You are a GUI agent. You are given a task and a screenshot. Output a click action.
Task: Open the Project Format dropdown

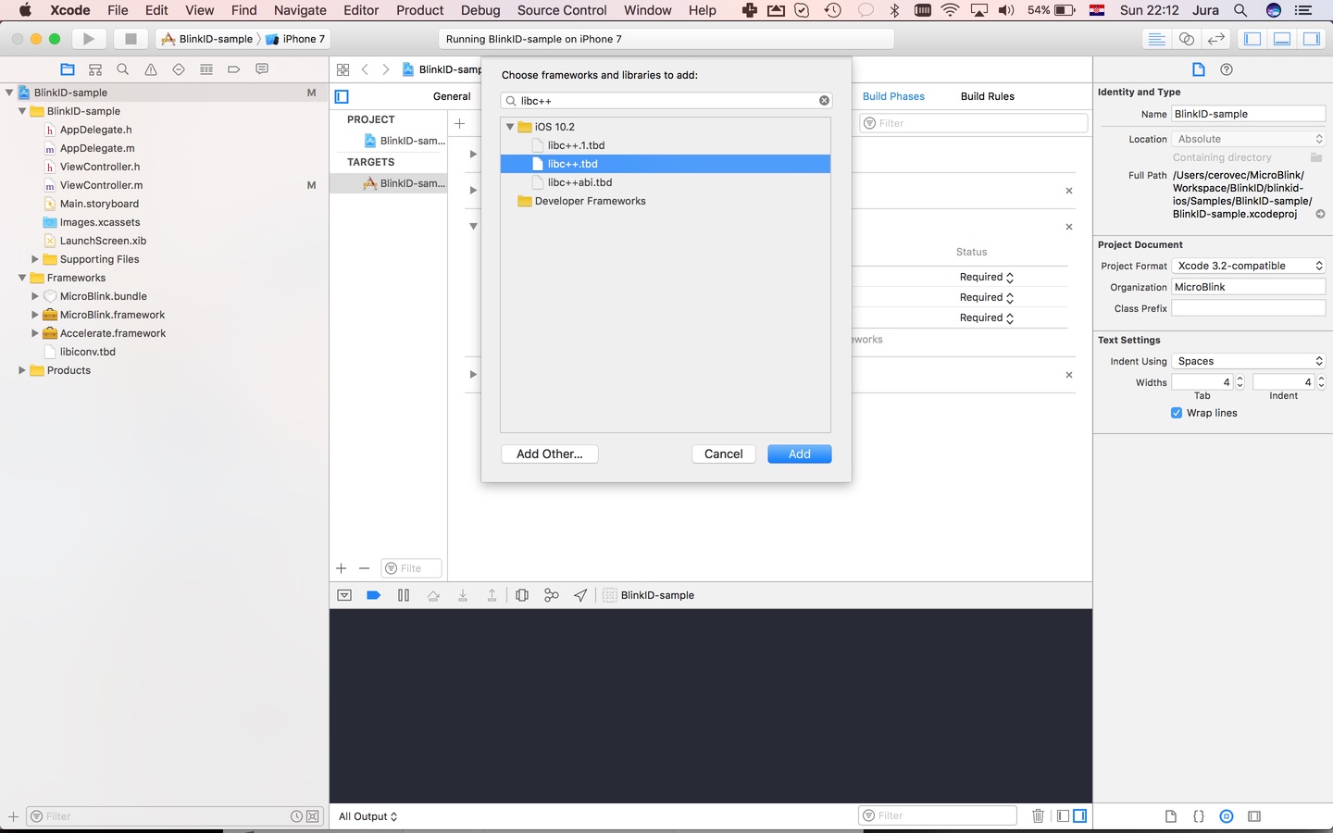coord(1249,266)
